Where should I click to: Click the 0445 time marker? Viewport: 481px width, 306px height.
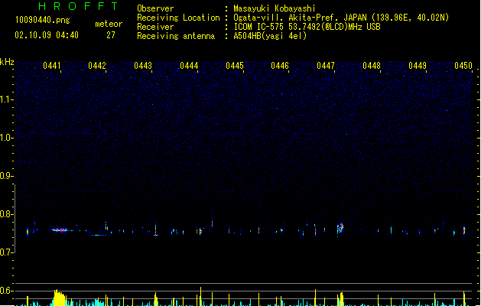pos(235,66)
